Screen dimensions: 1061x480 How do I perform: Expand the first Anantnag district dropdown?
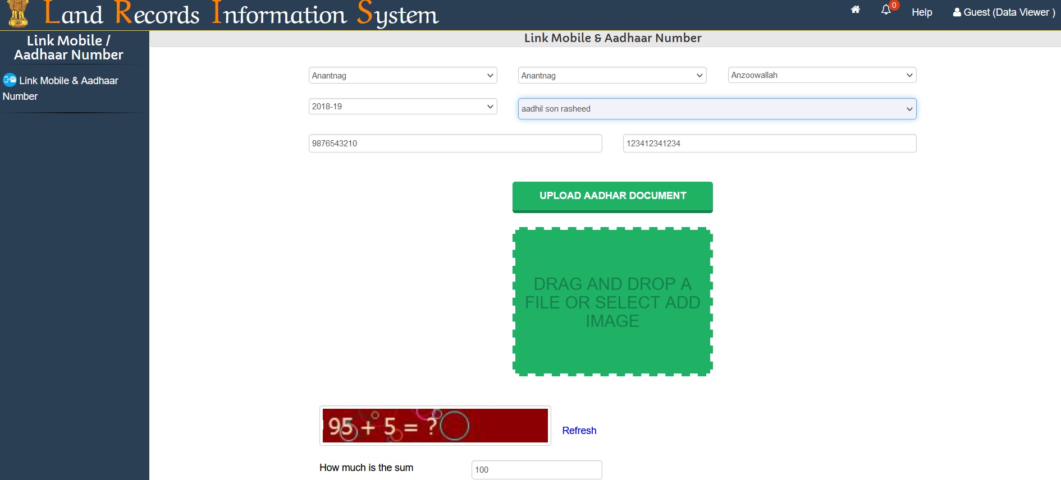(x=403, y=75)
